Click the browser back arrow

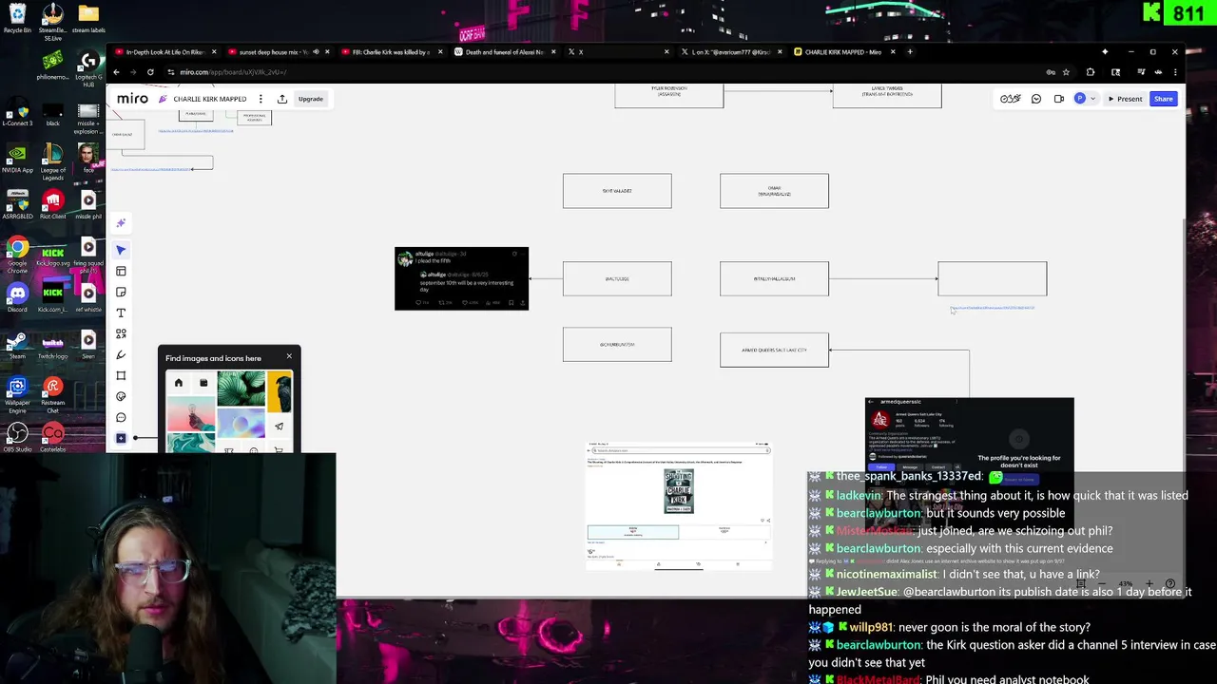click(117, 72)
